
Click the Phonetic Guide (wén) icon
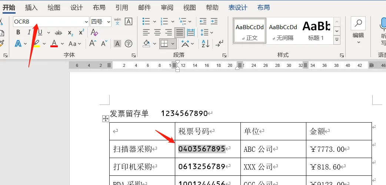117,21
